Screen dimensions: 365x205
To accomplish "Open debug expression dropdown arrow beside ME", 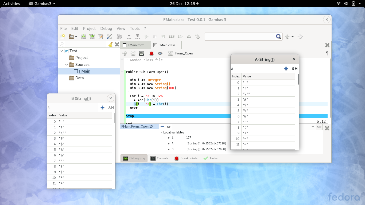I will 313,127.
